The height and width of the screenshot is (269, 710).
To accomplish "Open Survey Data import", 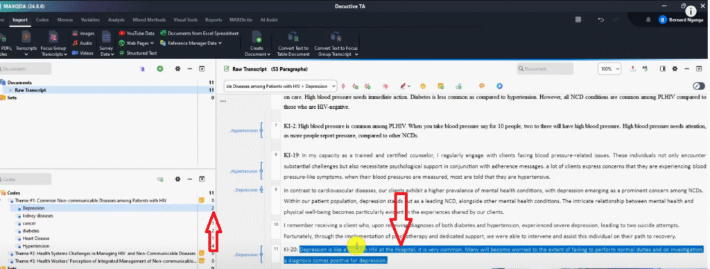I will pos(106,44).
